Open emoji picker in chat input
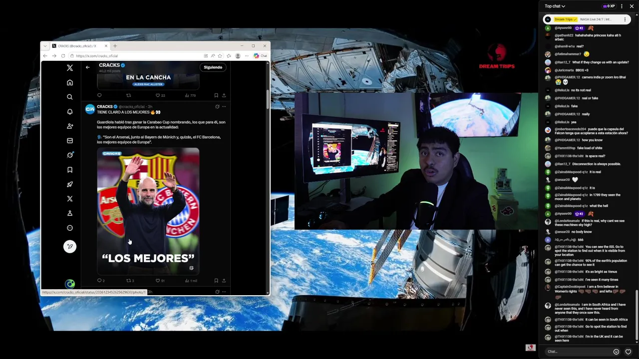Screen dimensions: 639x359 coord(616,352)
